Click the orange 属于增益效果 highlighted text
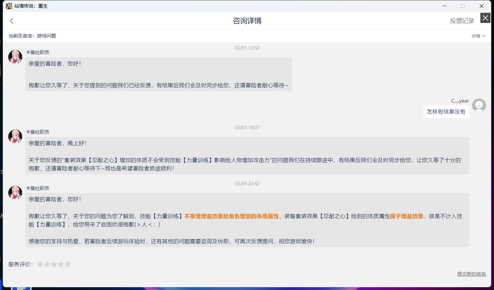The height and width of the screenshot is (290, 494). [x=407, y=216]
